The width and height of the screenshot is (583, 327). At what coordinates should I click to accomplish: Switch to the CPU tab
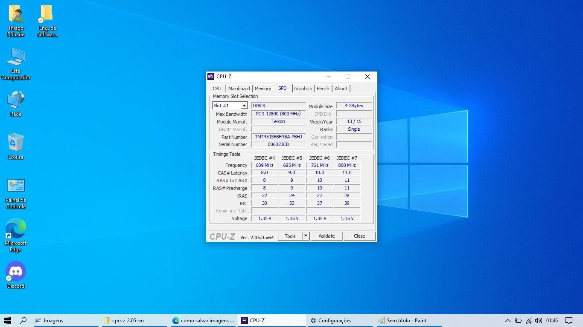click(217, 89)
